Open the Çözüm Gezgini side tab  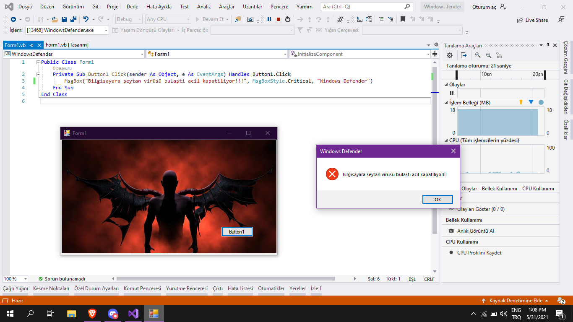point(566,57)
